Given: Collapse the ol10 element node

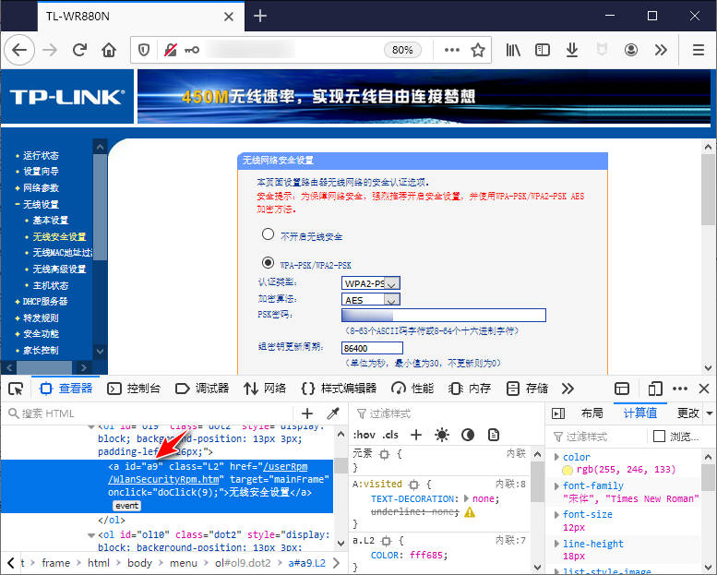Looking at the screenshot, I should click(91, 534).
